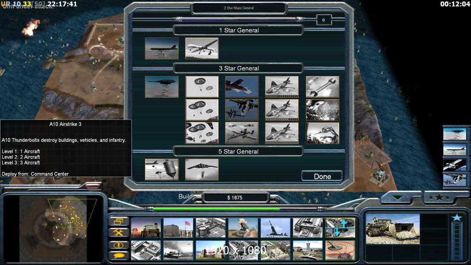
Task: Click the blue up/down arrows command icon
Action: [340, 227]
